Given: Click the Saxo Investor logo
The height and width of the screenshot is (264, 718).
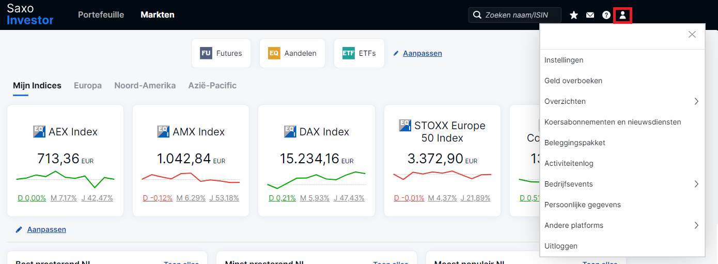Looking at the screenshot, I should coord(30,14).
